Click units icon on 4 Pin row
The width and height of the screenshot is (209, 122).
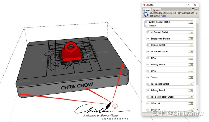191,58
